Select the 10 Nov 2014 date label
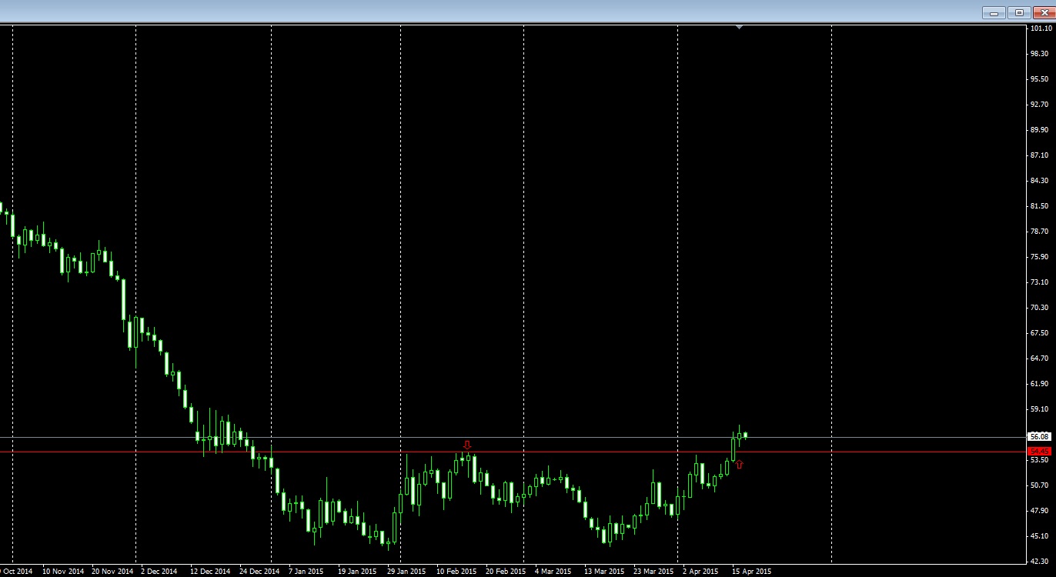 [x=65, y=571]
